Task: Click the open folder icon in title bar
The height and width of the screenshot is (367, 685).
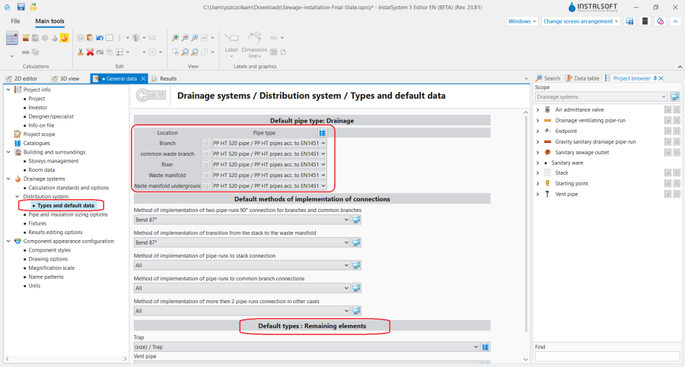Action: click(33, 7)
